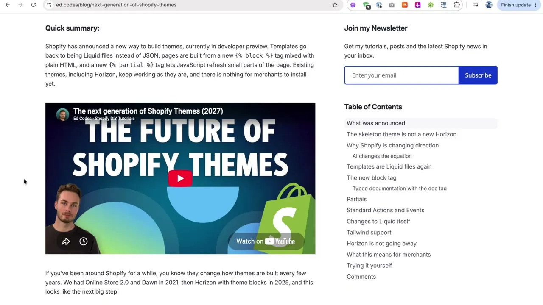Viewport: 543px width, 305px height.
Task: Open the Chinese character extension icon
Action: 444,5
